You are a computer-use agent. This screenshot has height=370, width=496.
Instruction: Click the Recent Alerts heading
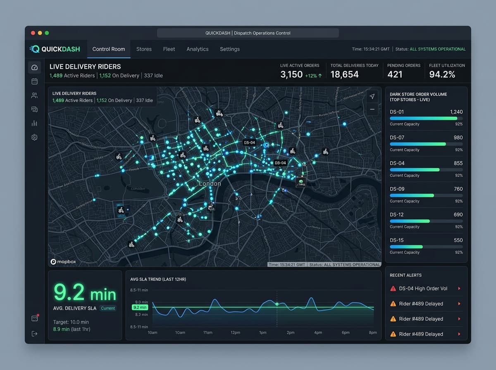405,275
